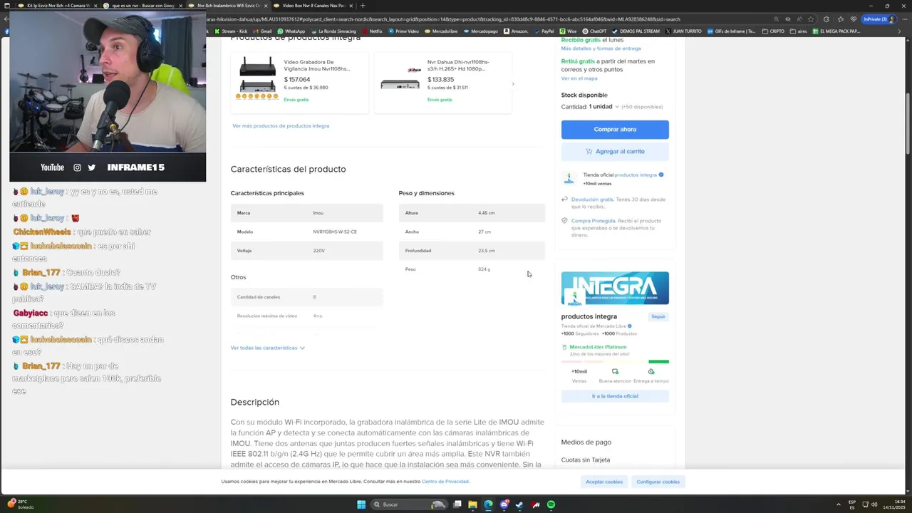Open the Devolución gratis link
This screenshot has height=513, width=912.
592,199
